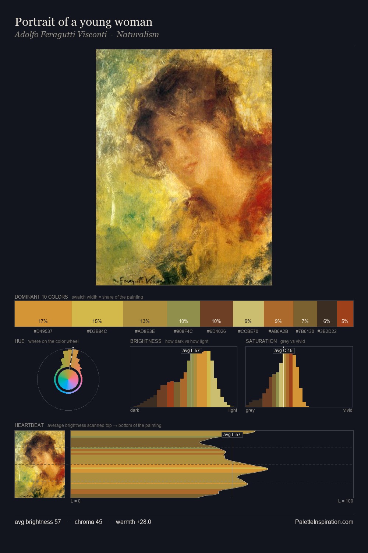
Task: Click the 'light' brightness axis label
Action: click(233, 410)
